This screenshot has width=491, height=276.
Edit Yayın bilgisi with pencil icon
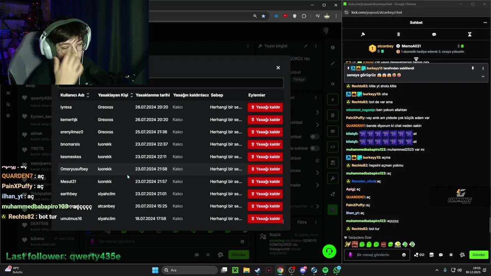tap(306, 46)
